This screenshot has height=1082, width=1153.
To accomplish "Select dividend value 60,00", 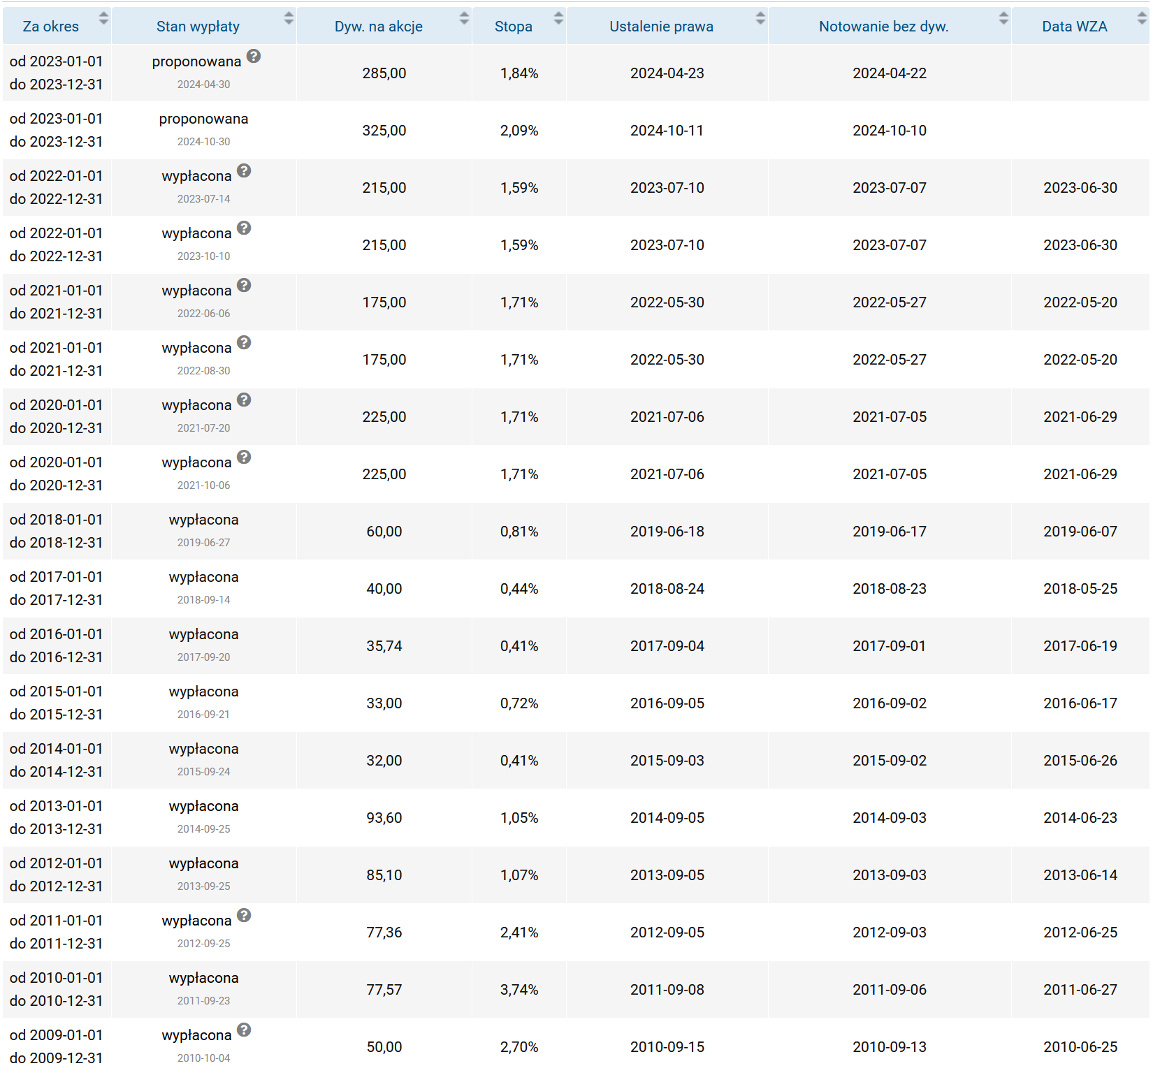I will pyautogui.click(x=384, y=532).
